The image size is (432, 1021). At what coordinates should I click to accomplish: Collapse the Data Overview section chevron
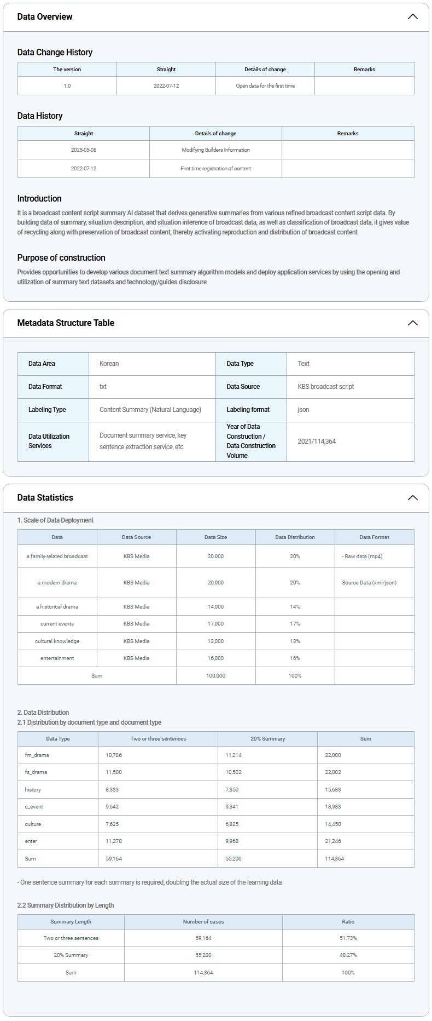point(412,16)
